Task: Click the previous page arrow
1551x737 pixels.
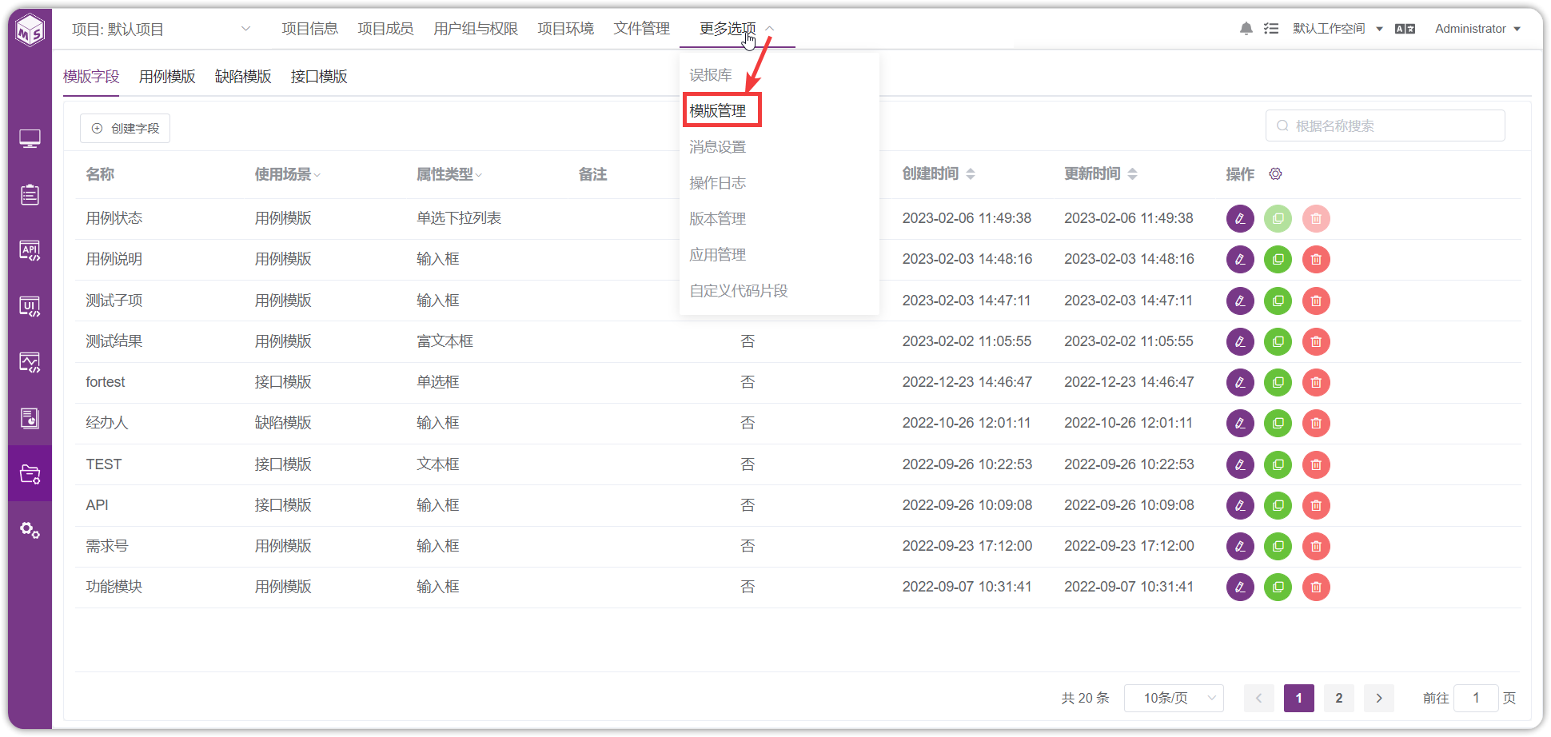Action: (1259, 698)
